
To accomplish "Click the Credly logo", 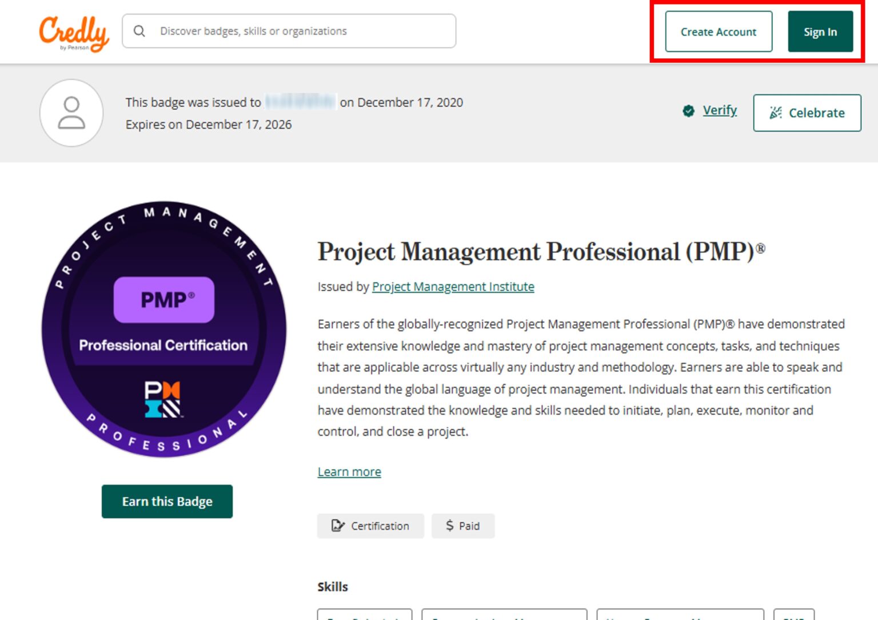I will tap(74, 33).
